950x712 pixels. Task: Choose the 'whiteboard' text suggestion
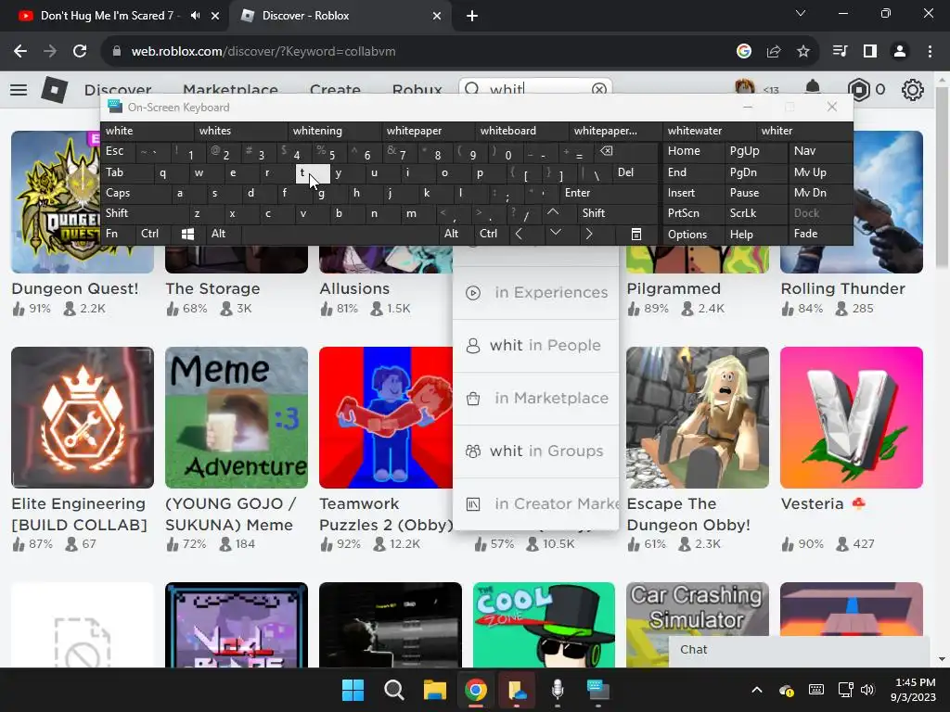(522, 131)
